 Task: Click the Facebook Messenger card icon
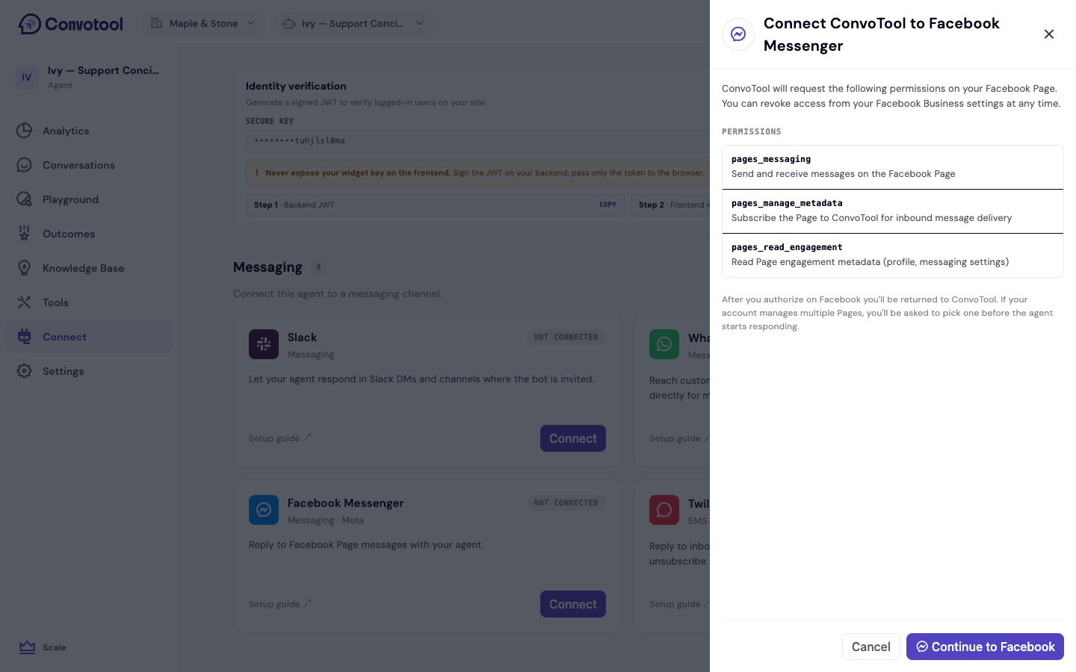264,510
